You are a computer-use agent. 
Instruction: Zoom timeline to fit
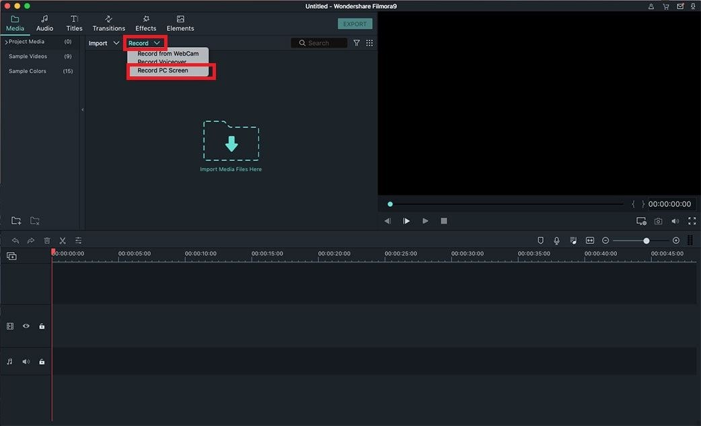pyautogui.click(x=590, y=241)
